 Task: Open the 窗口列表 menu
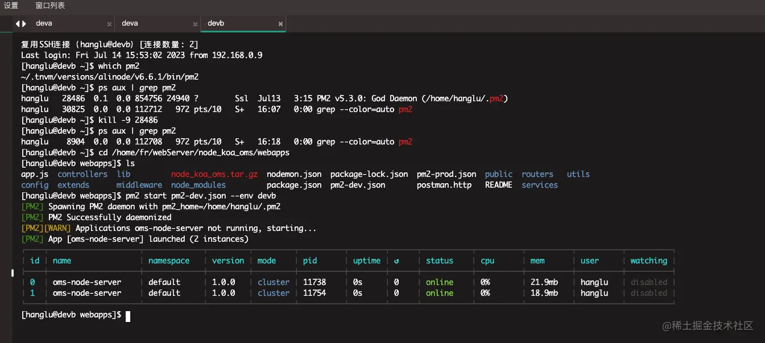pos(50,6)
